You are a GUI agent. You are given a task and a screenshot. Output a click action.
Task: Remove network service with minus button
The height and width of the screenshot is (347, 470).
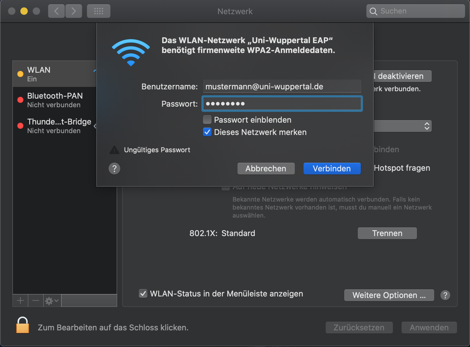(x=36, y=300)
